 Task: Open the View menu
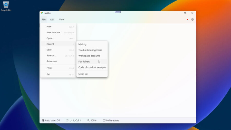coord(62,19)
